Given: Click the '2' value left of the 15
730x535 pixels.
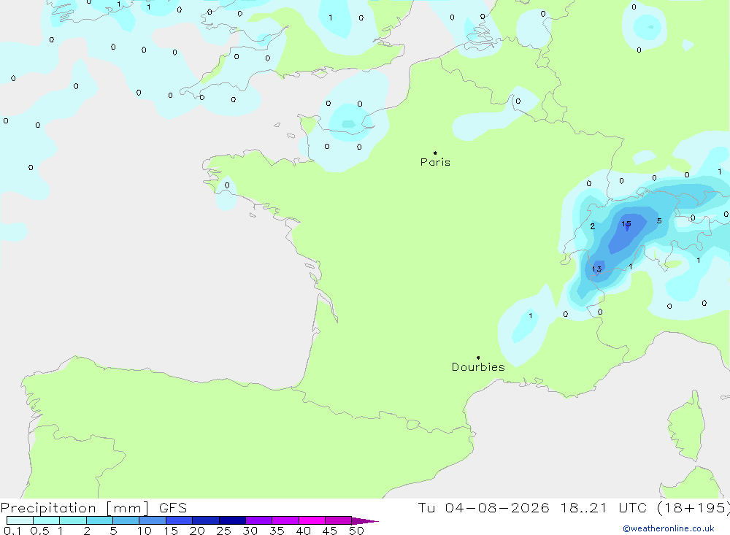Looking at the screenshot, I should click(x=592, y=226).
